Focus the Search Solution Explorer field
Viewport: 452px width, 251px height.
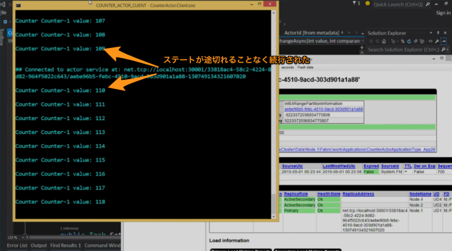[403, 50]
